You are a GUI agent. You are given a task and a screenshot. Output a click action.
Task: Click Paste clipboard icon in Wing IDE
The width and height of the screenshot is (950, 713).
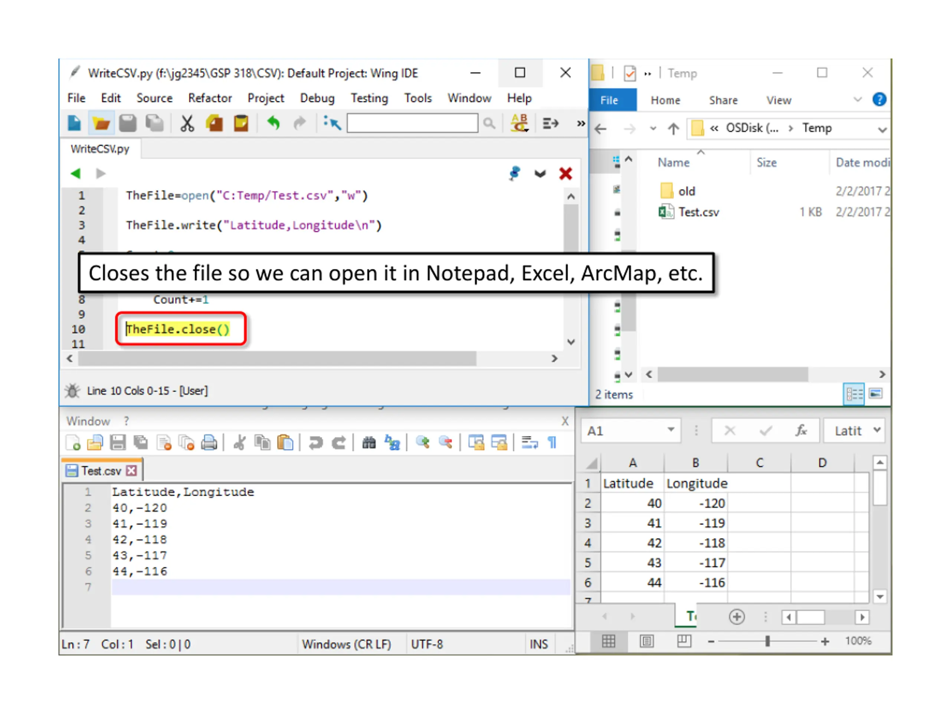[241, 123]
